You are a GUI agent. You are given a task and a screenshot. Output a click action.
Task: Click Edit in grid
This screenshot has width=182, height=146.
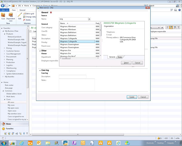click(29, 14)
